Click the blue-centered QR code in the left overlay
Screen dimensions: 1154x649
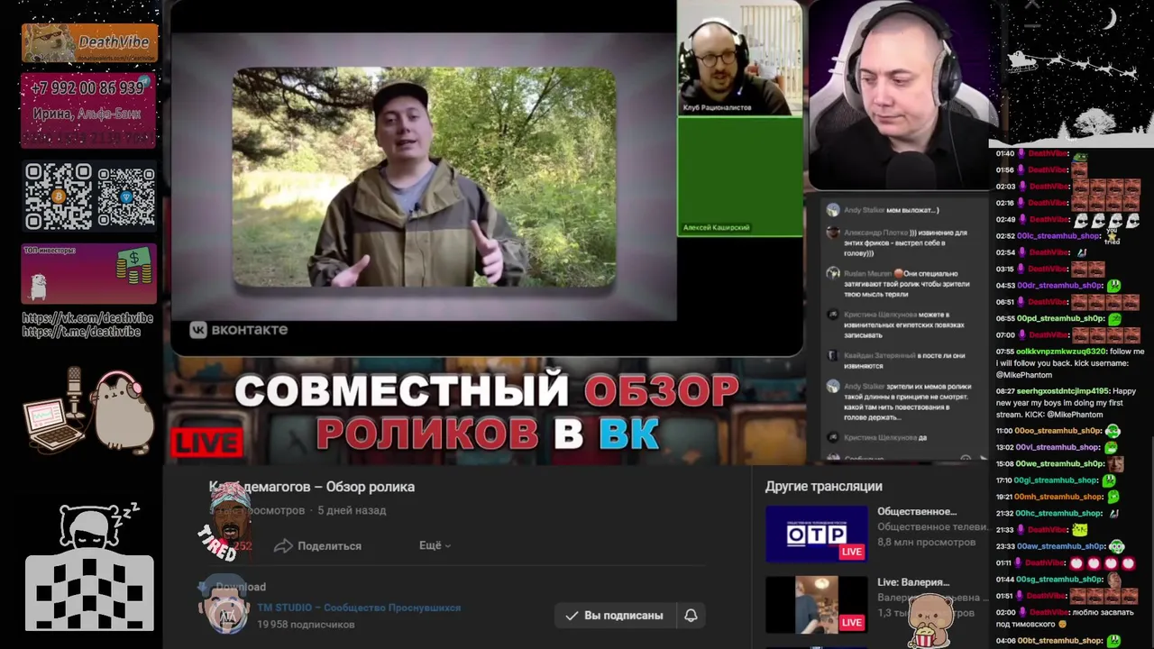[126, 196]
